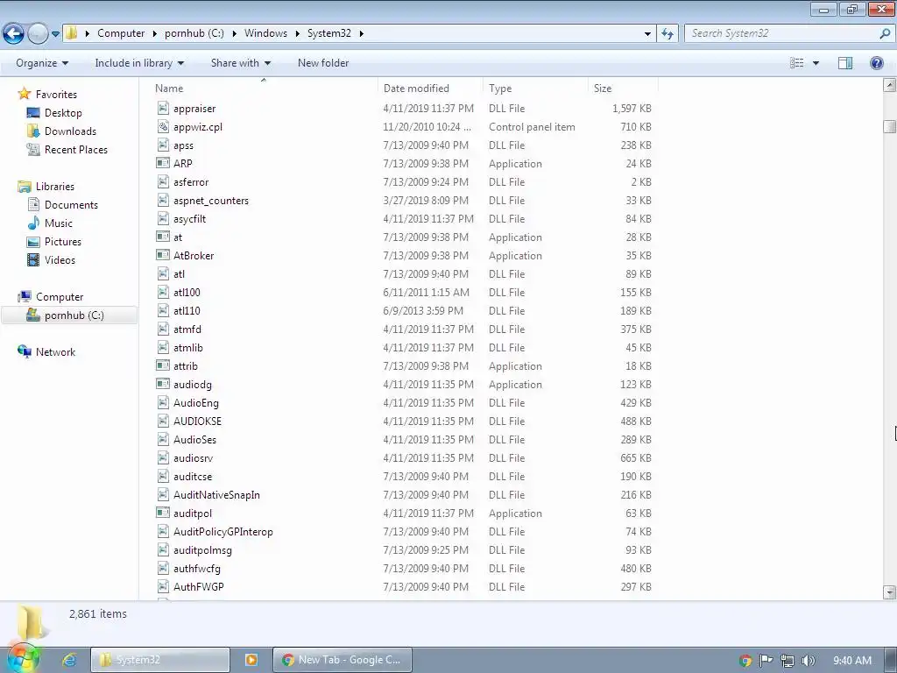The height and width of the screenshot is (673, 897).
Task: Click the Action Center flag tray icon
Action: click(766, 661)
